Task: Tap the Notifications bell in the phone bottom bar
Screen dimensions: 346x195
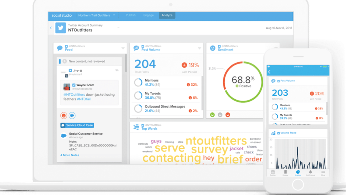Action: click(310, 173)
